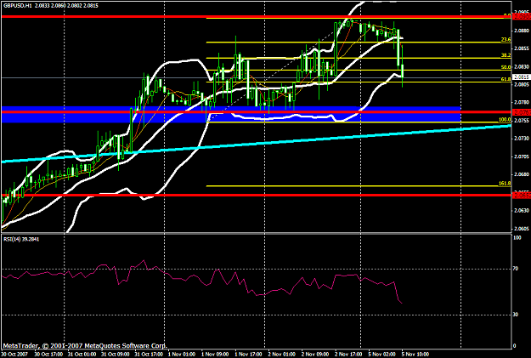Screen dimensions: 531x358
Task: Click the 2.0605 price scale value
Action: pos(521,229)
